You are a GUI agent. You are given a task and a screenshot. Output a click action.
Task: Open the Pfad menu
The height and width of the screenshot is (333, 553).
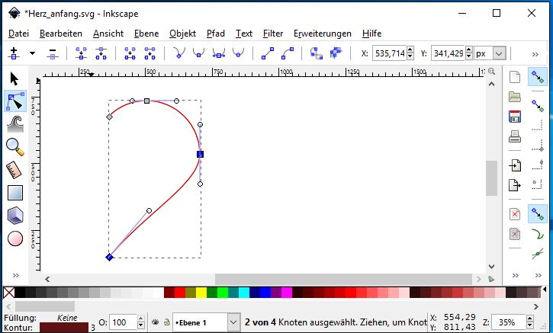coord(216,34)
